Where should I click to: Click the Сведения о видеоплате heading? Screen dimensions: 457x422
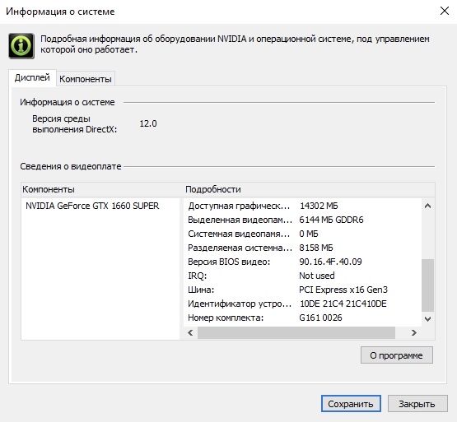[x=71, y=167]
